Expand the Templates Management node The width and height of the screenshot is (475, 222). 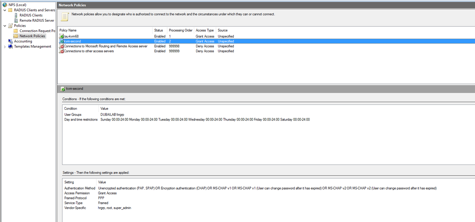(x=5, y=47)
